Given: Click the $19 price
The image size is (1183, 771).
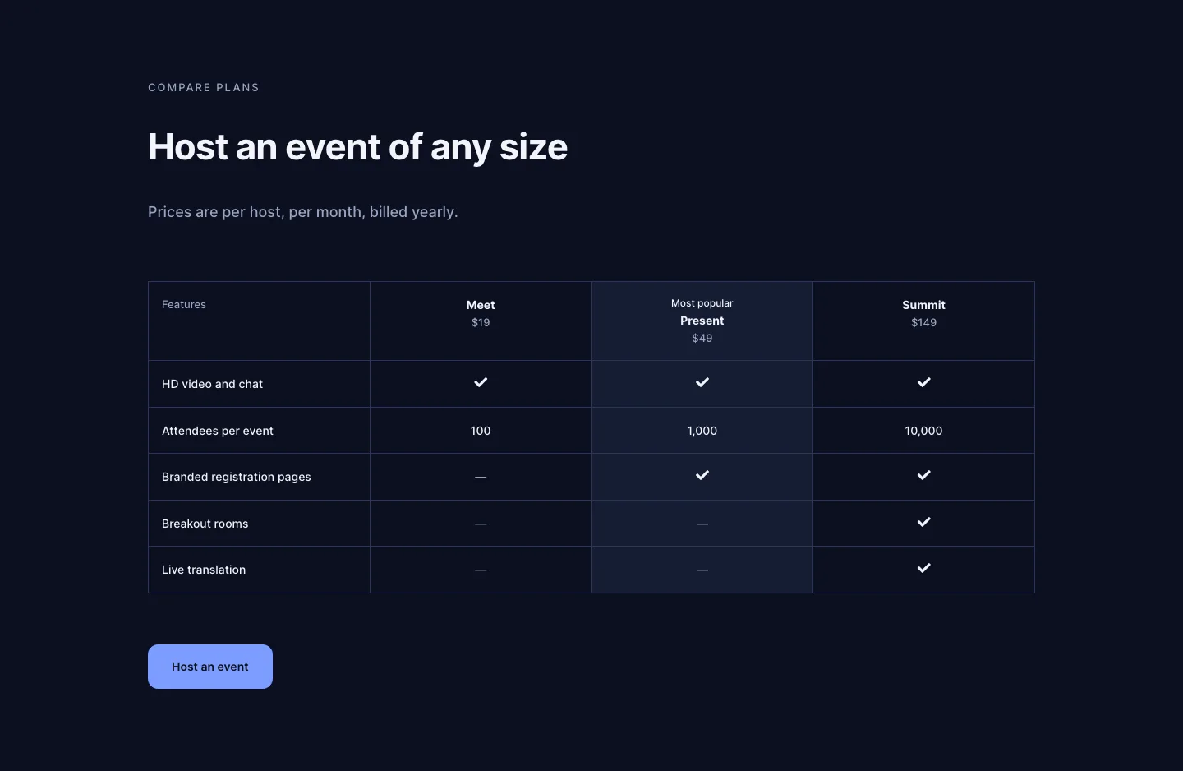Looking at the screenshot, I should 481,322.
